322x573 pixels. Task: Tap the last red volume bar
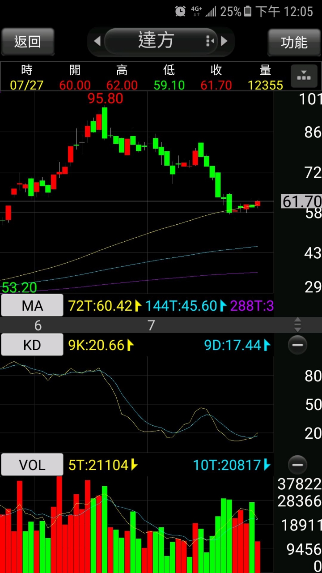pyautogui.click(x=258, y=557)
